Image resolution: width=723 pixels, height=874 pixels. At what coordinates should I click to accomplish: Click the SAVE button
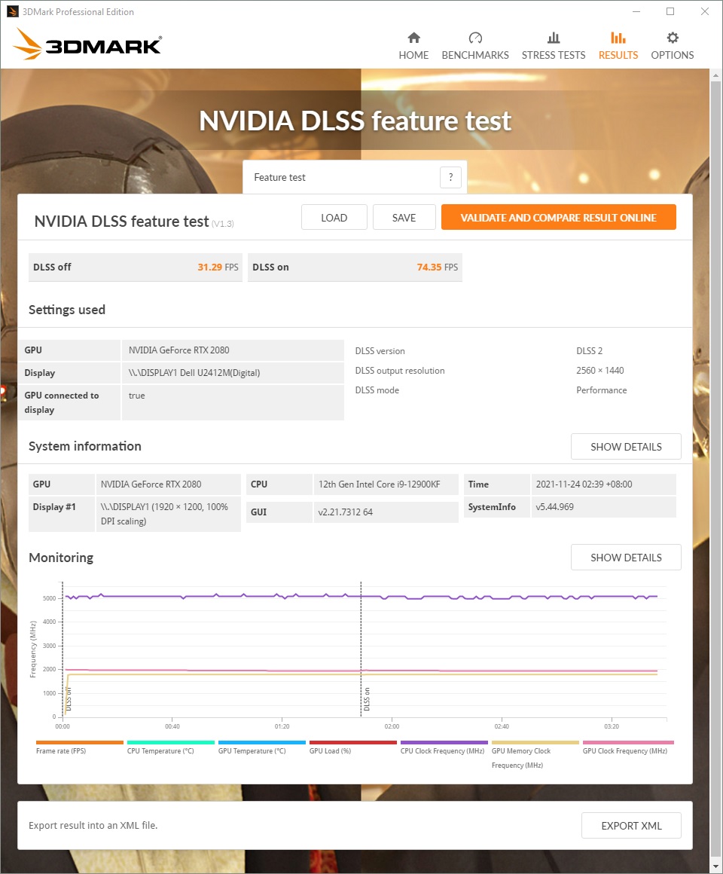tap(404, 218)
